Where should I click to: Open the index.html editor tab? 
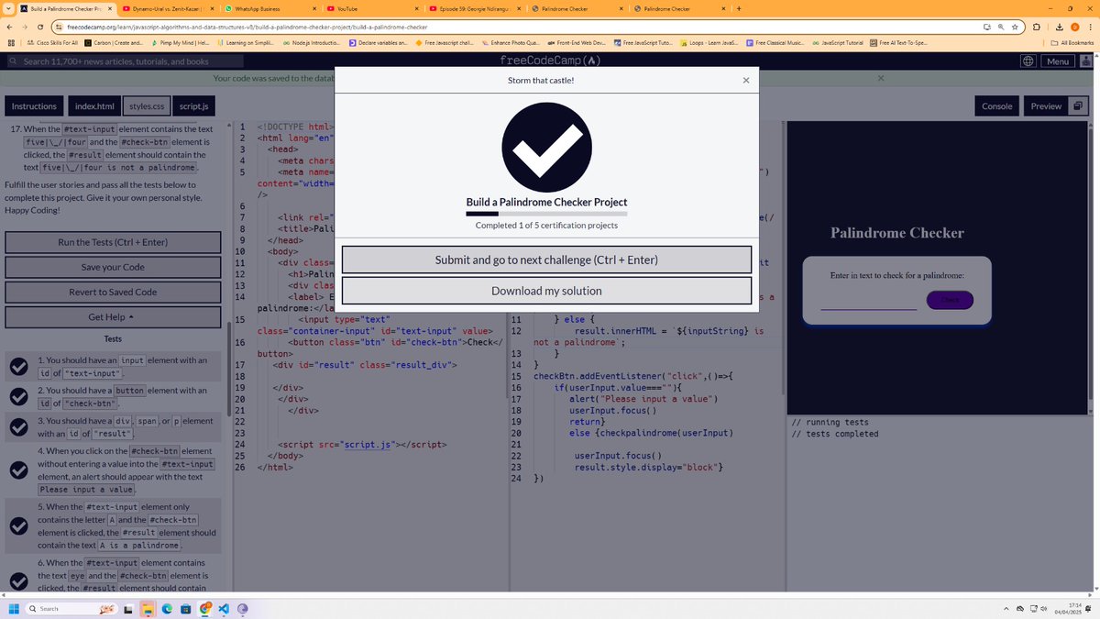coord(94,106)
